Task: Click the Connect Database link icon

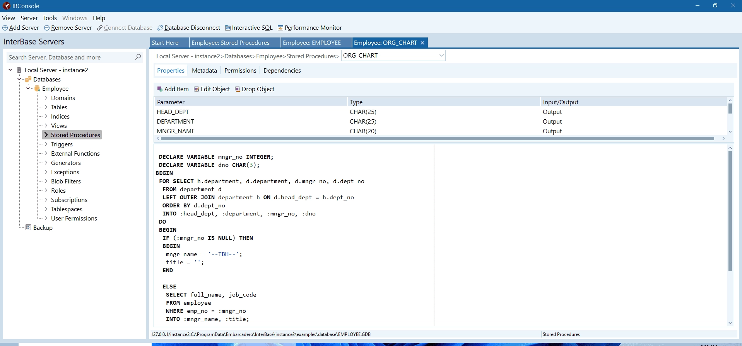Action: 100,28
